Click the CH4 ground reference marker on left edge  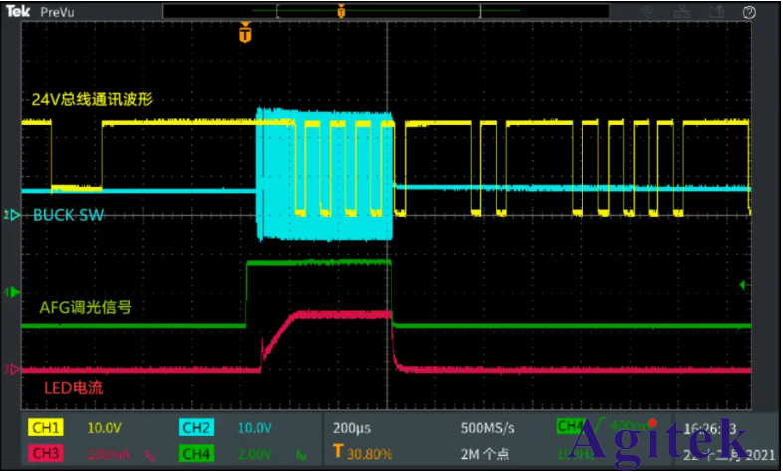(12, 293)
